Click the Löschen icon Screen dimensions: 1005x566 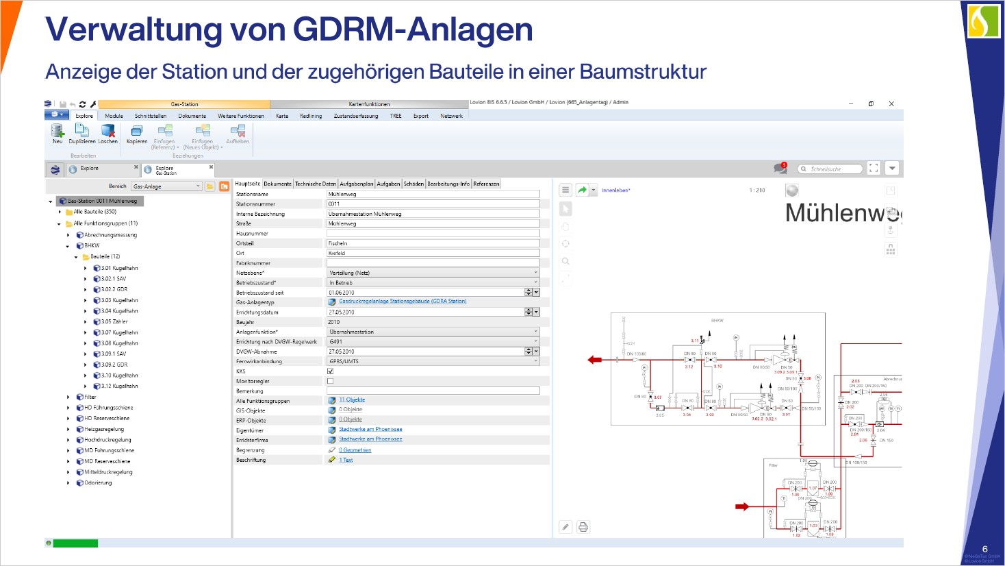[x=107, y=130]
